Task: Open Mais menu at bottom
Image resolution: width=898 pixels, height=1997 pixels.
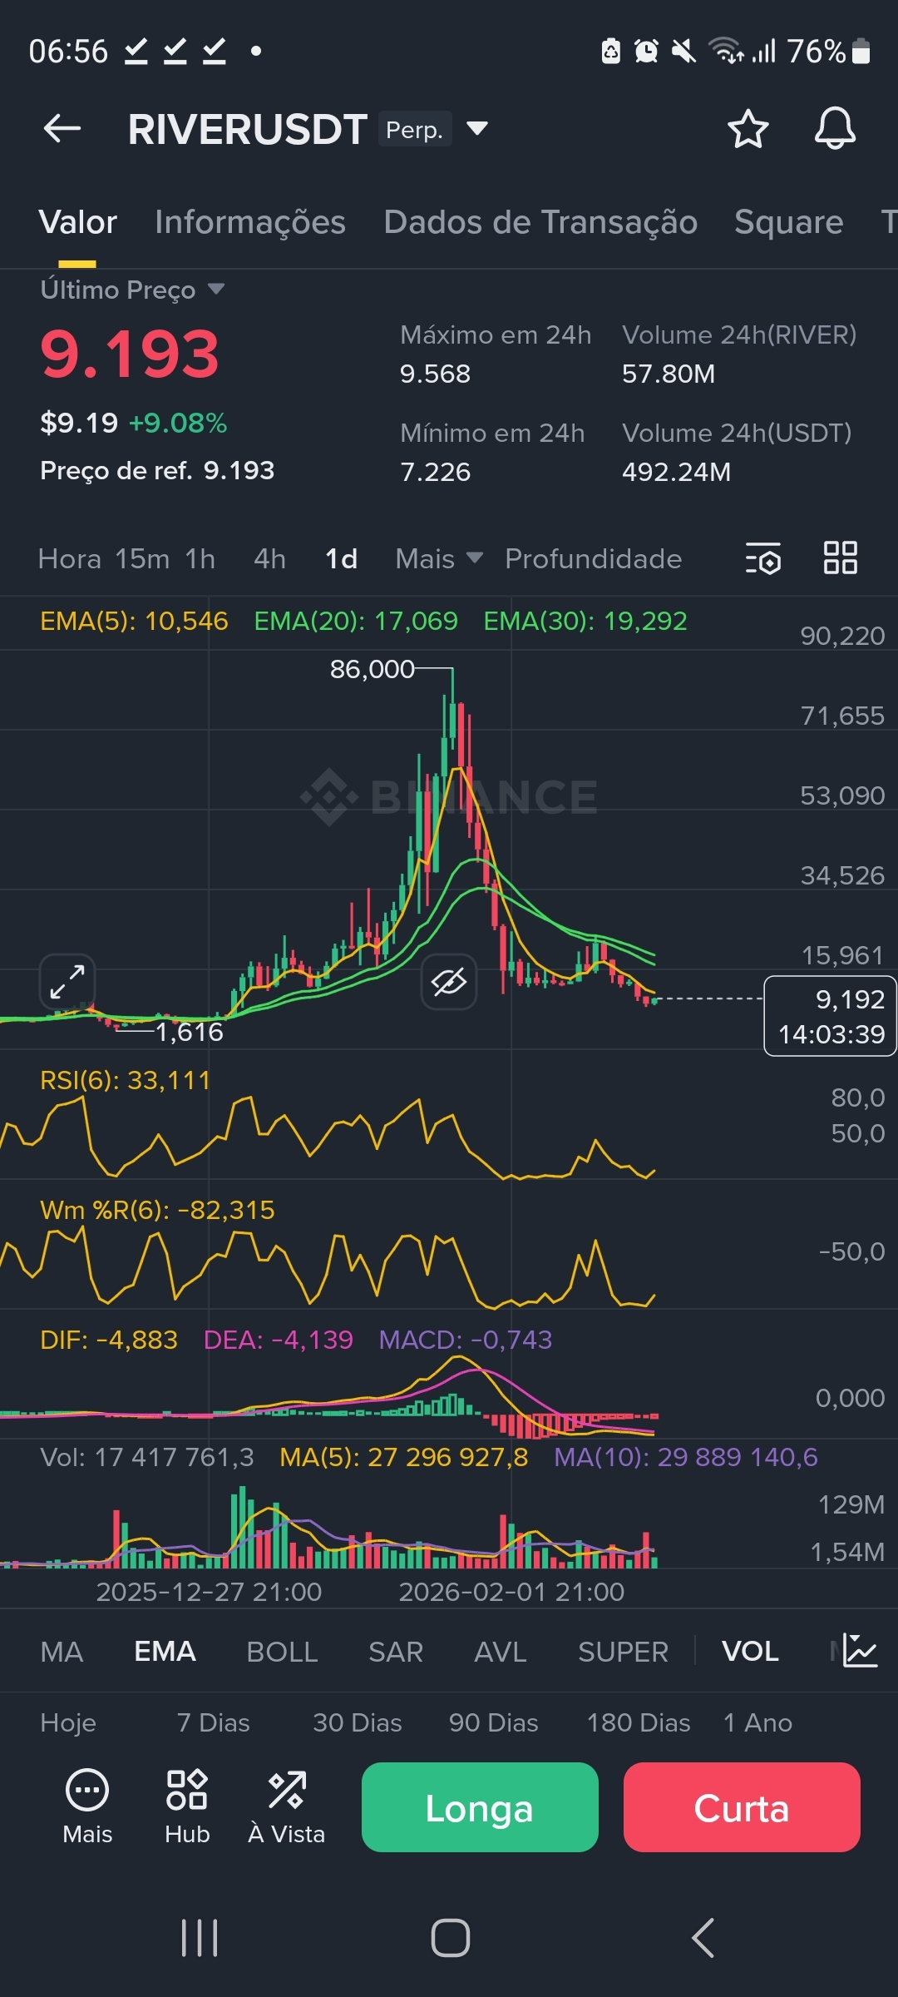Action: 87,1807
